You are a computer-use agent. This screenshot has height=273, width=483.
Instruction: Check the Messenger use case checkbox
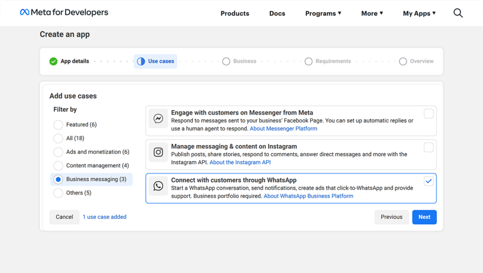pos(428,114)
